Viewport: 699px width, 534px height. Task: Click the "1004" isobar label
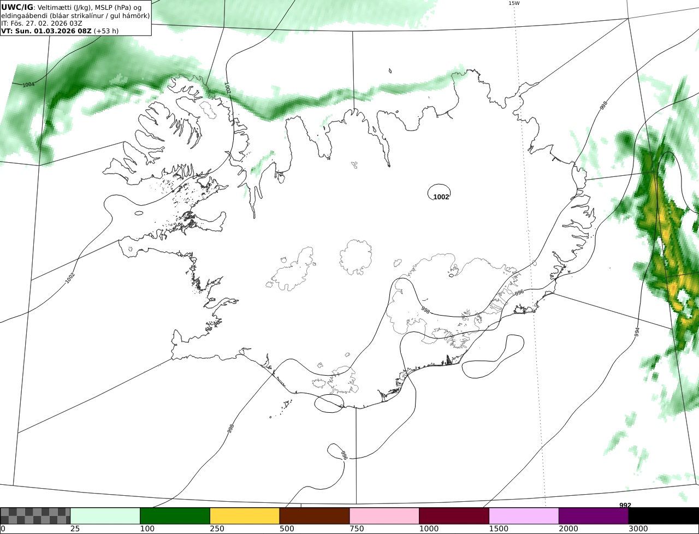28,85
